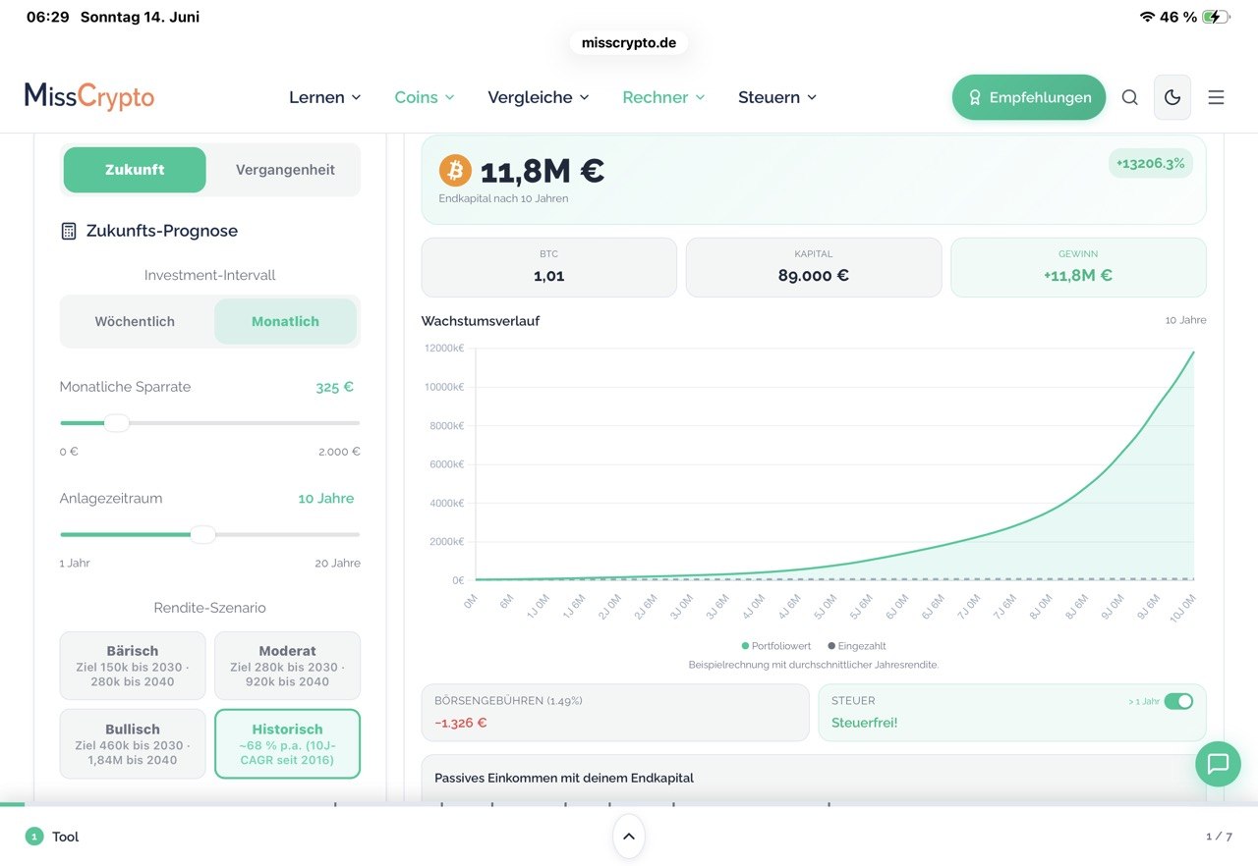Open the Rechner dropdown menu
Screen dimensions: 1258x866
click(x=664, y=97)
